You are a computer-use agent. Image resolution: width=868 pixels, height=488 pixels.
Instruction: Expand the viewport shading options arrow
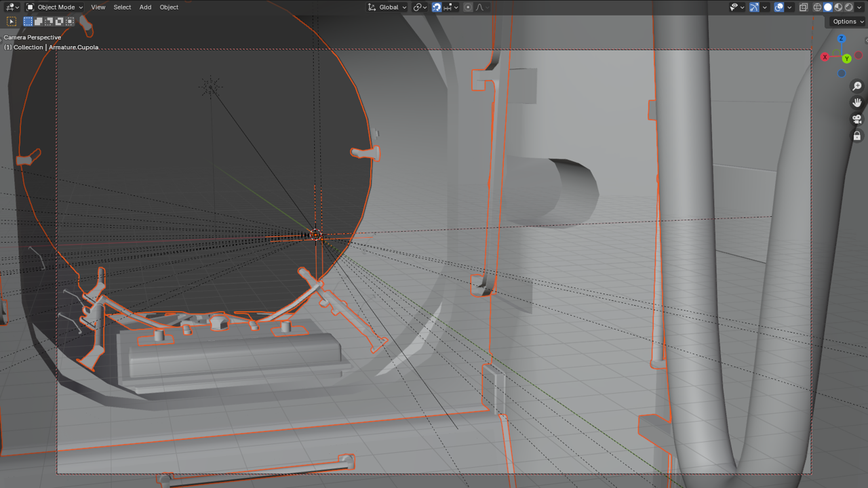pyautogui.click(x=859, y=7)
